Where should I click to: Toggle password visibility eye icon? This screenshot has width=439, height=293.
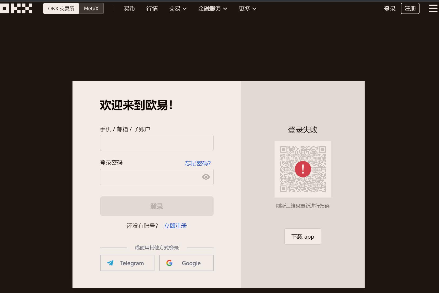tap(206, 177)
